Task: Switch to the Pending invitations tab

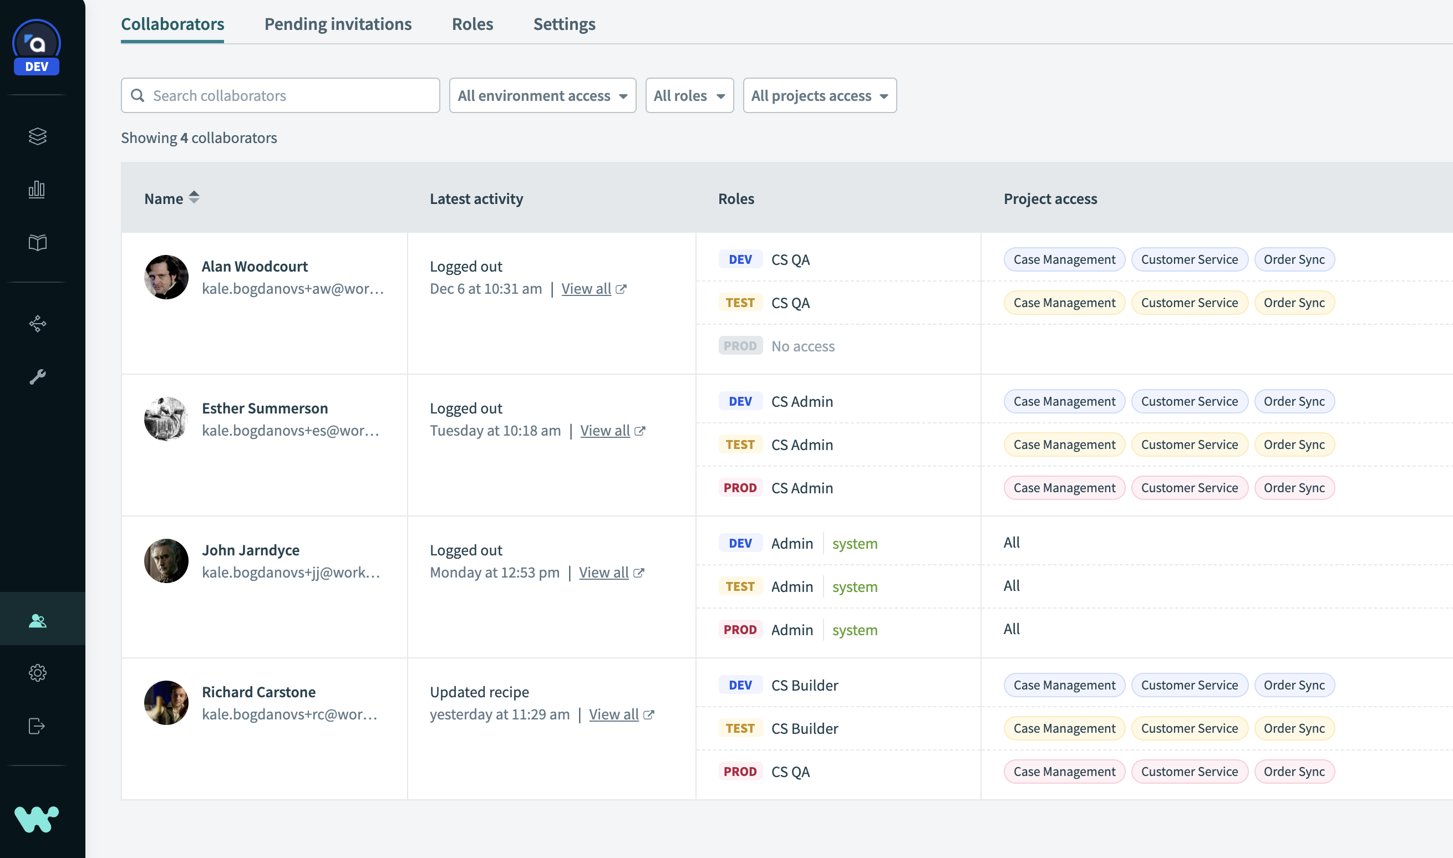Action: (x=337, y=23)
